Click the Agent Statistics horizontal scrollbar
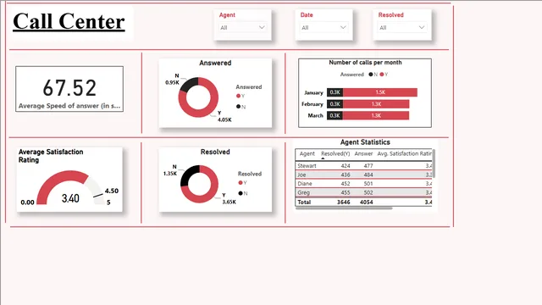 tap(344, 208)
